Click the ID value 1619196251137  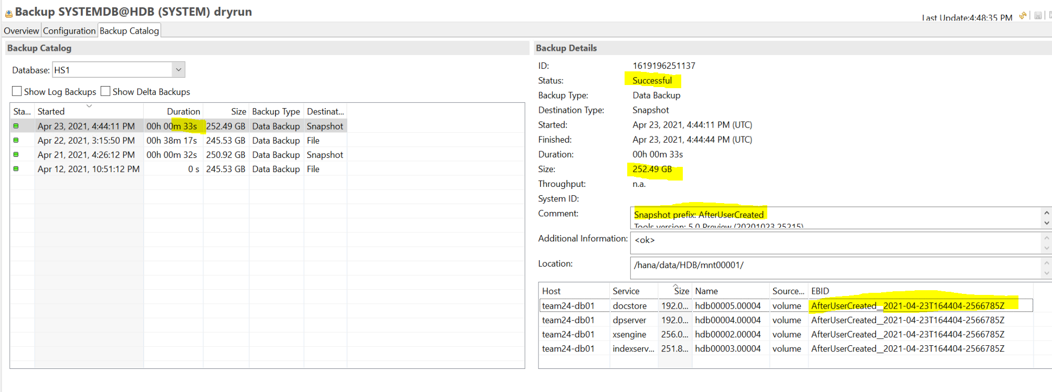click(663, 66)
